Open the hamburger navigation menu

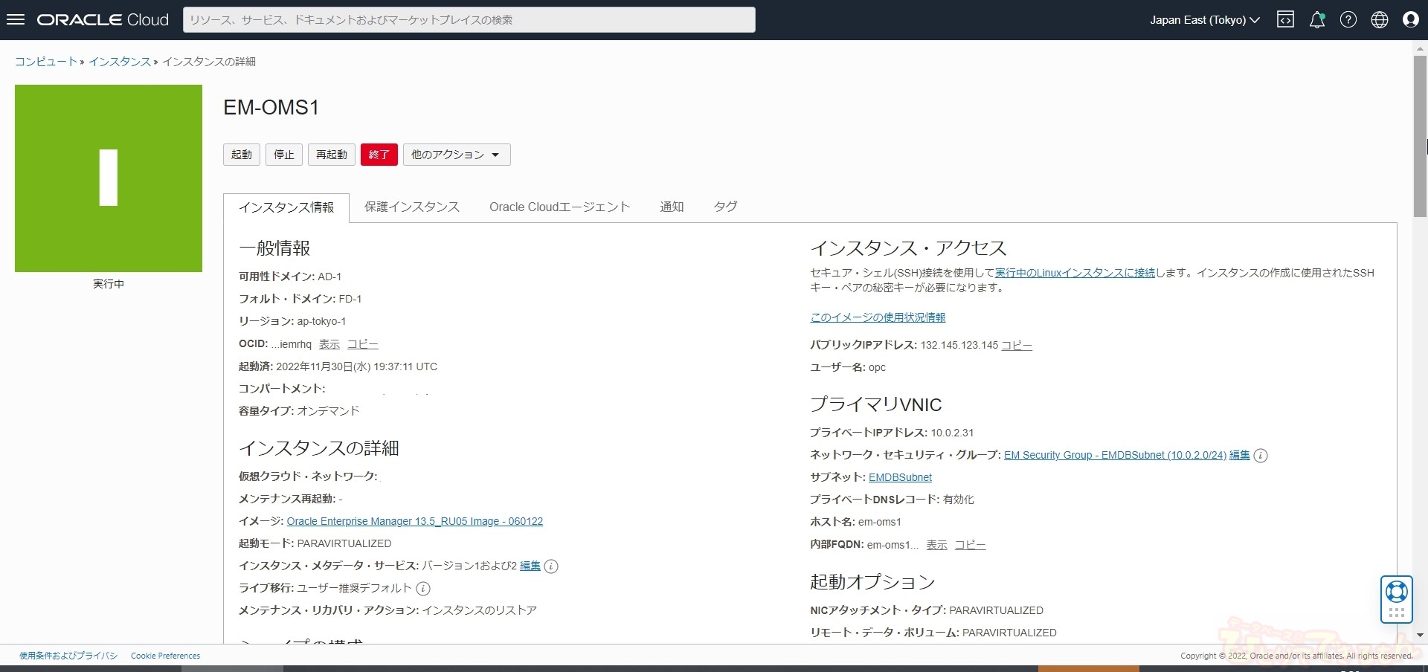(x=16, y=19)
